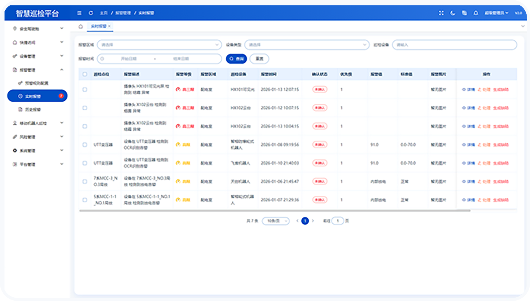Click the 快捷访问 sidebar item
Image resolution: width=530 pixels, height=301 pixels.
(28, 42)
